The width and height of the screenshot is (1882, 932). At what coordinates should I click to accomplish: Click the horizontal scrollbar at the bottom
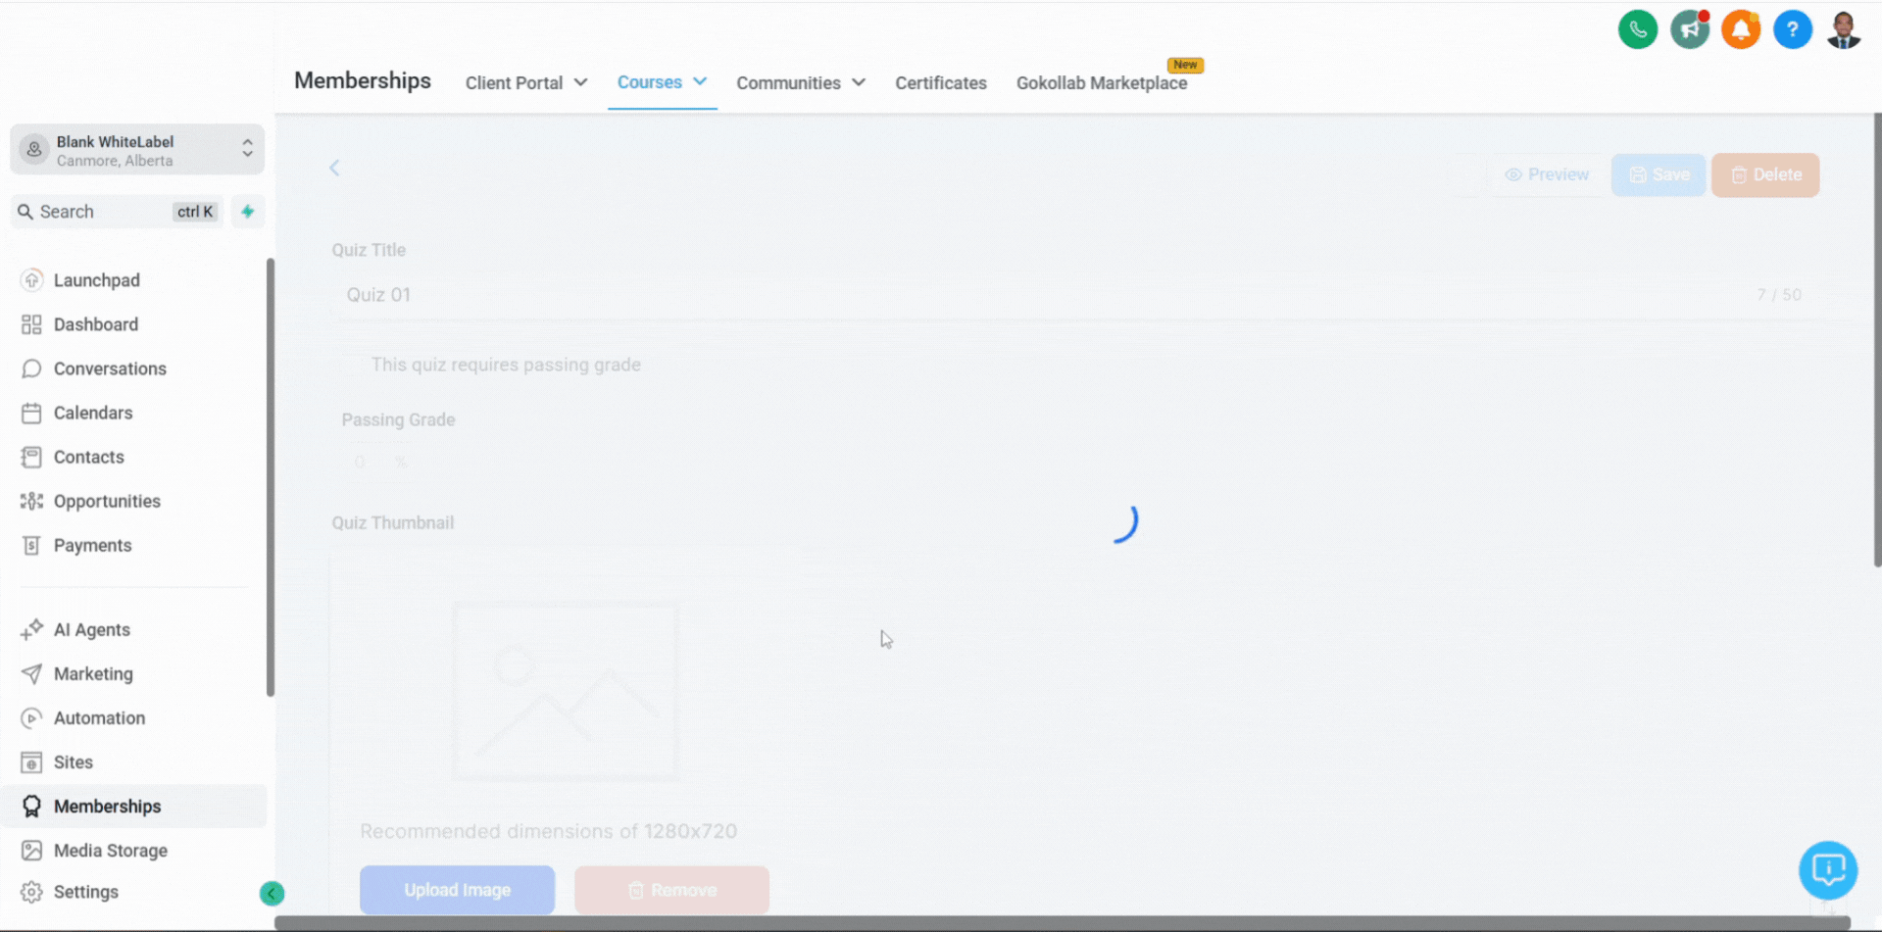pyautogui.click(x=1063, y=923)
